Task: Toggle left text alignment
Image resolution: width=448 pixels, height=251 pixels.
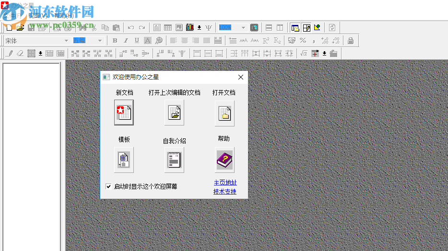Action: coord(174,41)
